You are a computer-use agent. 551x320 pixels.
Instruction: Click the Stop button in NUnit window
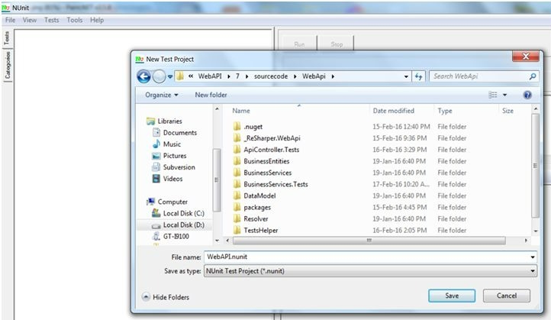[337, 44]
